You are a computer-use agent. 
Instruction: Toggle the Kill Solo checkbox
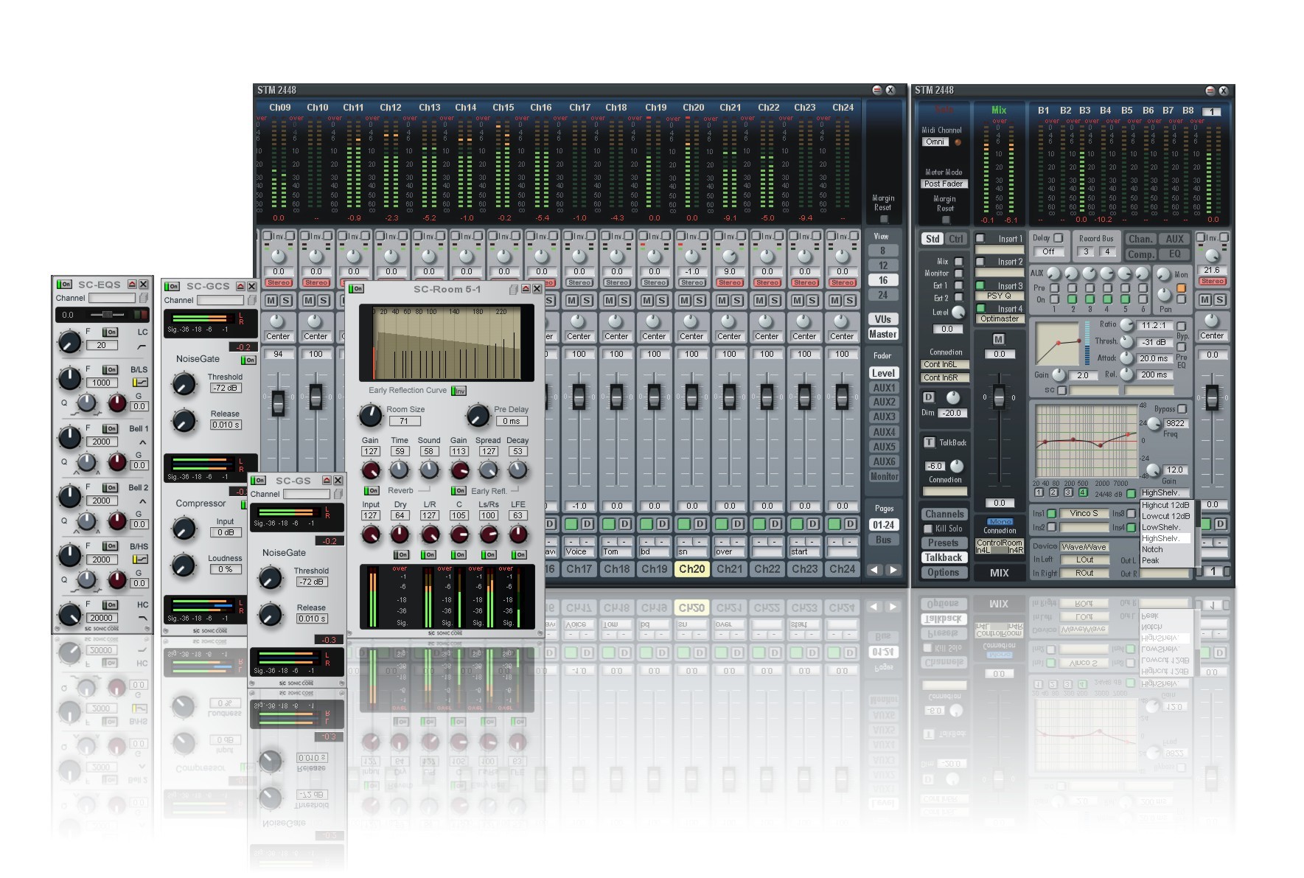[928, 529]
